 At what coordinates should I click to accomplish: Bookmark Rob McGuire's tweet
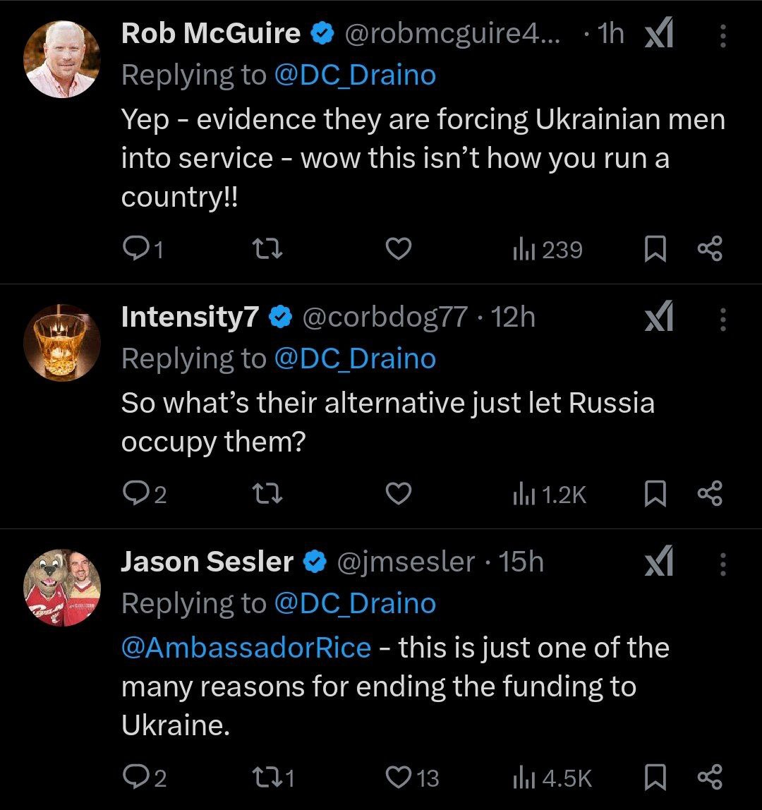coord(655,249)
